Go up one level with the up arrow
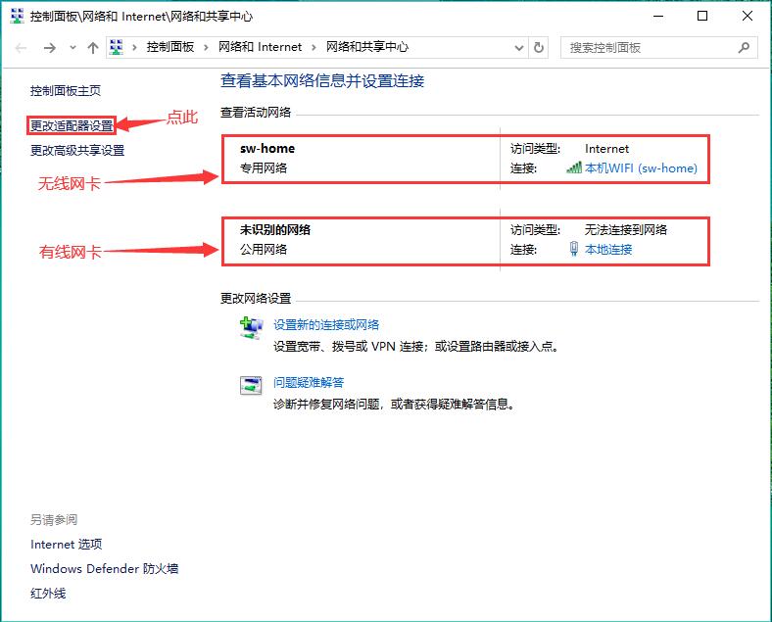The height and width of the screenshot is (622, 772). 92,48
